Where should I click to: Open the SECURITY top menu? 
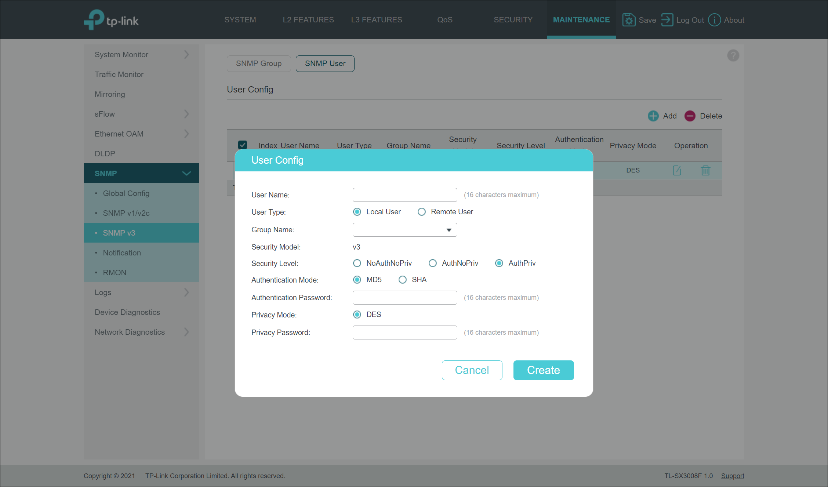pyautogui.click(x=513, y=20)
